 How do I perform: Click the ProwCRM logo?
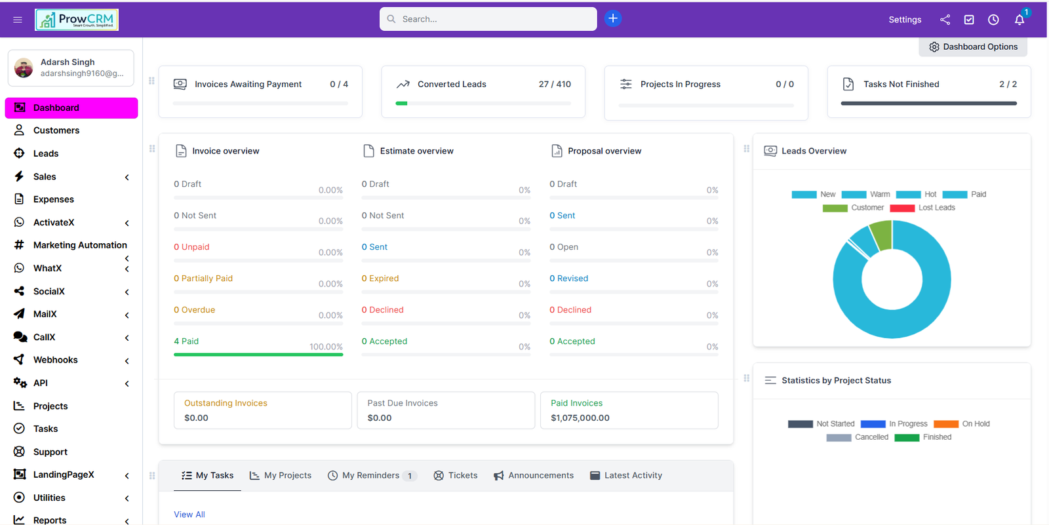(77, 20)
